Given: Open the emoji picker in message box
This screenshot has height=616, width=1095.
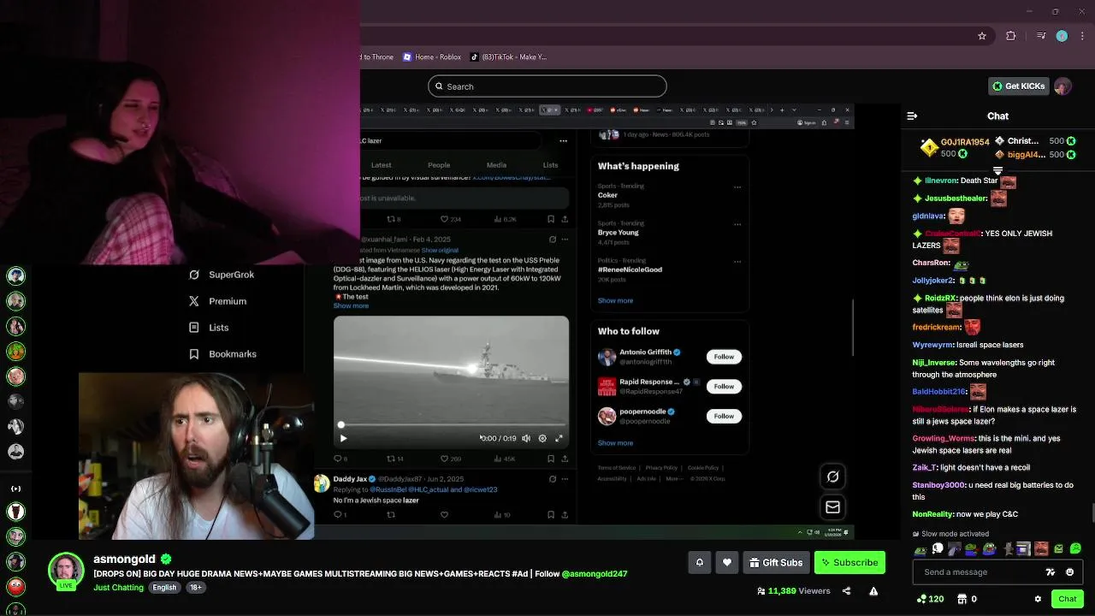Looking at the screenshot, I should pos(1070,572).
